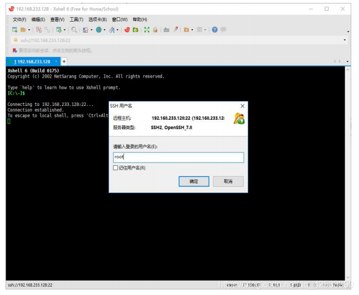Open the 查看(V) menu
Viewport: 359px width, 295px height.
point(58,19)
